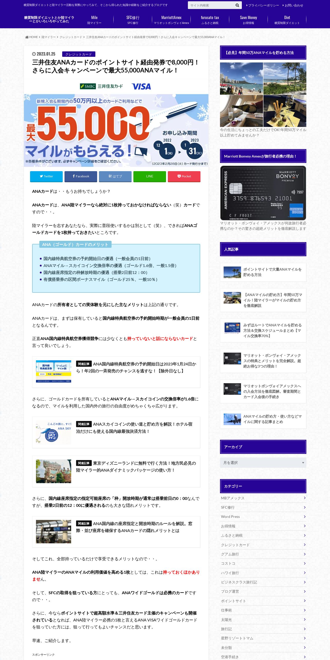Screen dimensions: 330x660
Task: Click the blog title logo in the header
Action: coord(49,20)
